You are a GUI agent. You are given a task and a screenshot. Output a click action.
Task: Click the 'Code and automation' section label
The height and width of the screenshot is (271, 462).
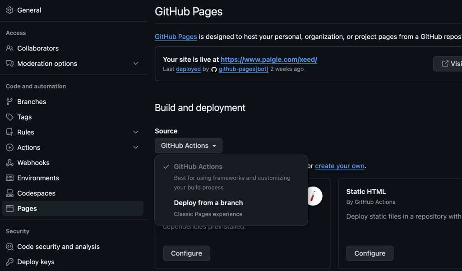[36, 86]
